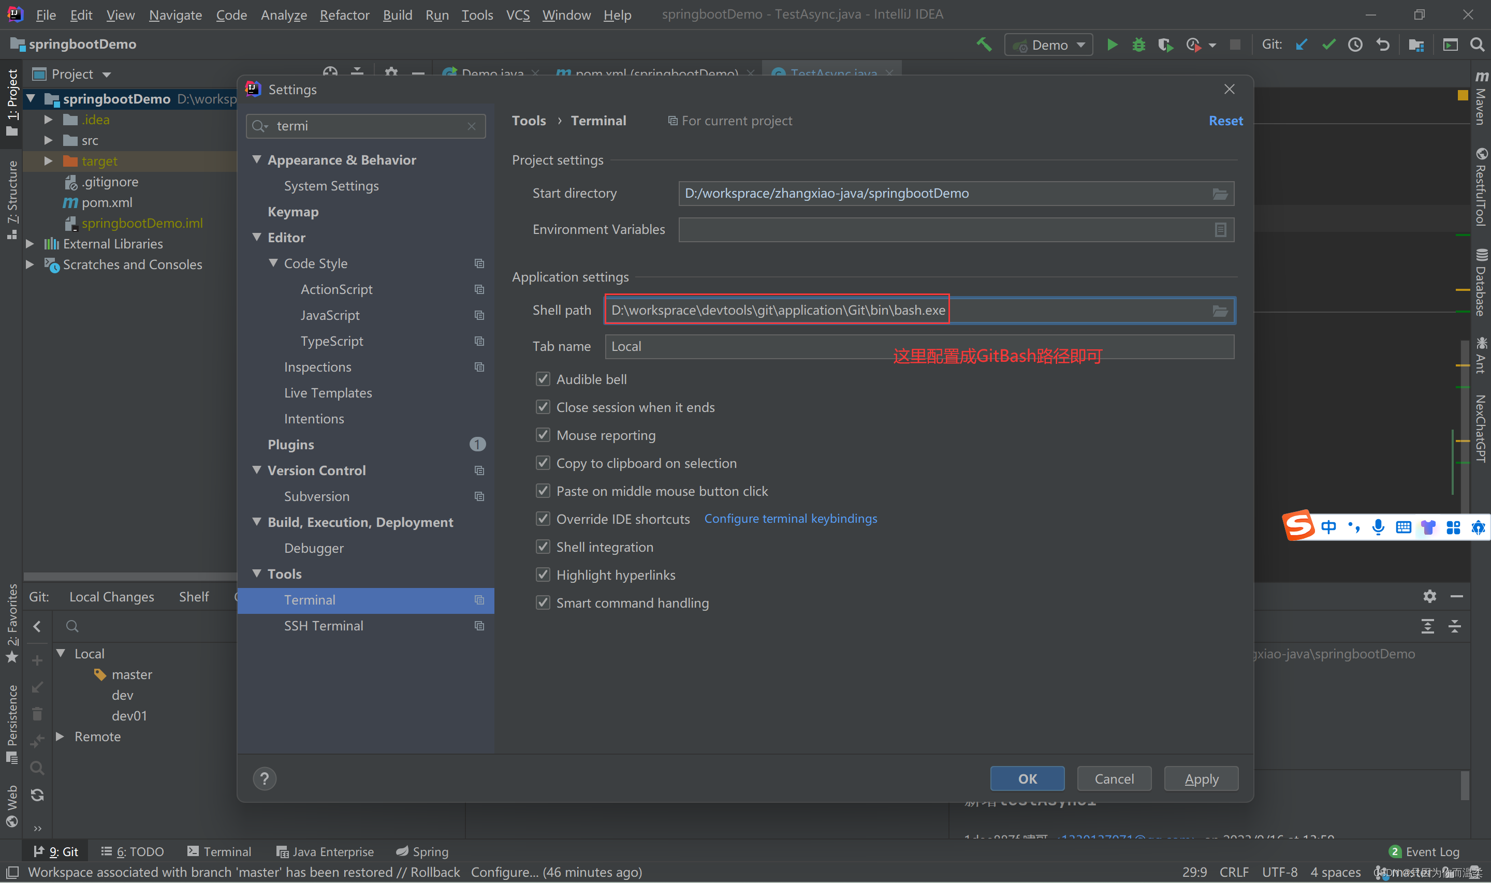Viewport: 1491px width, 883px height.
Task: Open the Settings help question button
Action: pyautogui.click(x=265, y=778)
